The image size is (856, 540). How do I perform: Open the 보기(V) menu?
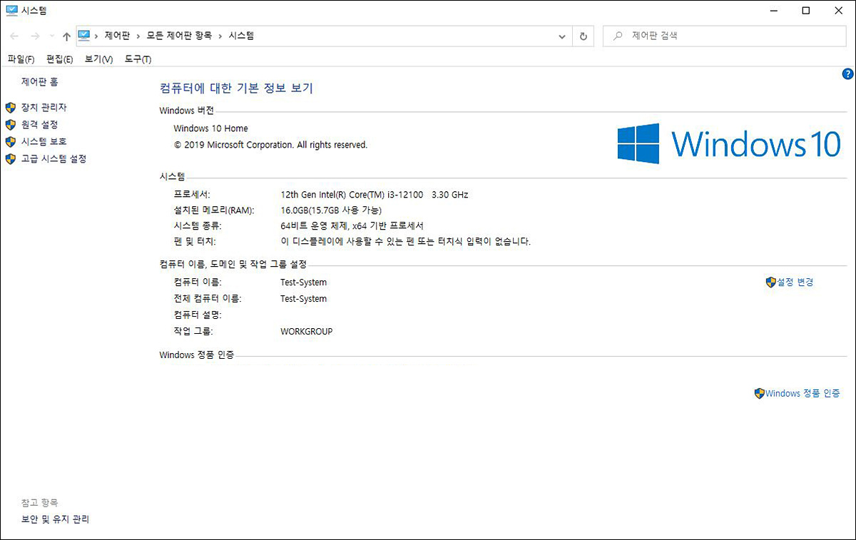(x=98, y=59)
